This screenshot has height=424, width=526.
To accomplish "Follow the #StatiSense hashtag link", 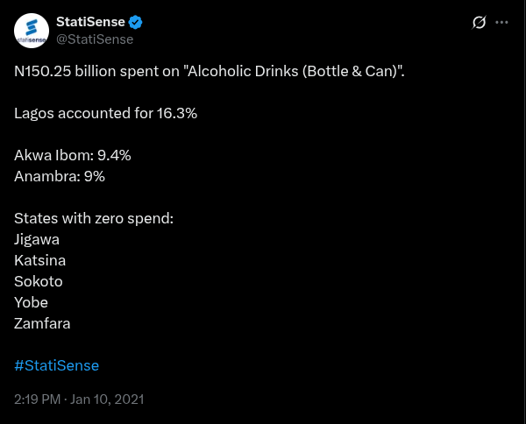I will tap(57, 365).
